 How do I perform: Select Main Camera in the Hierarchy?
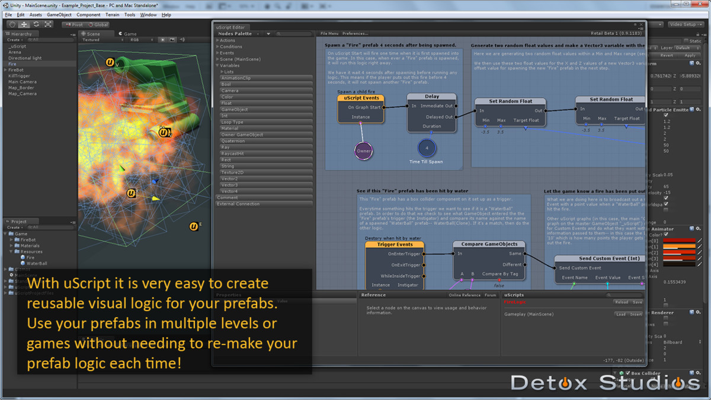pyautogui.click(x=22, y=82)
